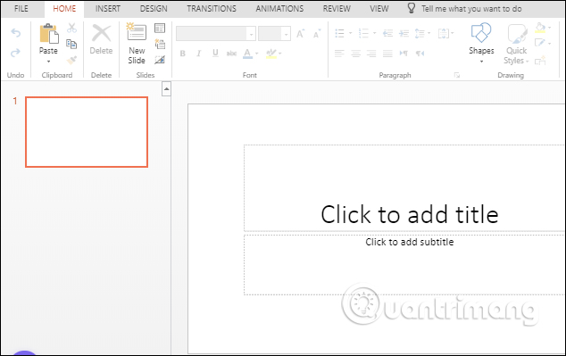Screen dimensions: 566x356
Task: Open the Shapes gallery dropdown
Action: pos(481,62)
